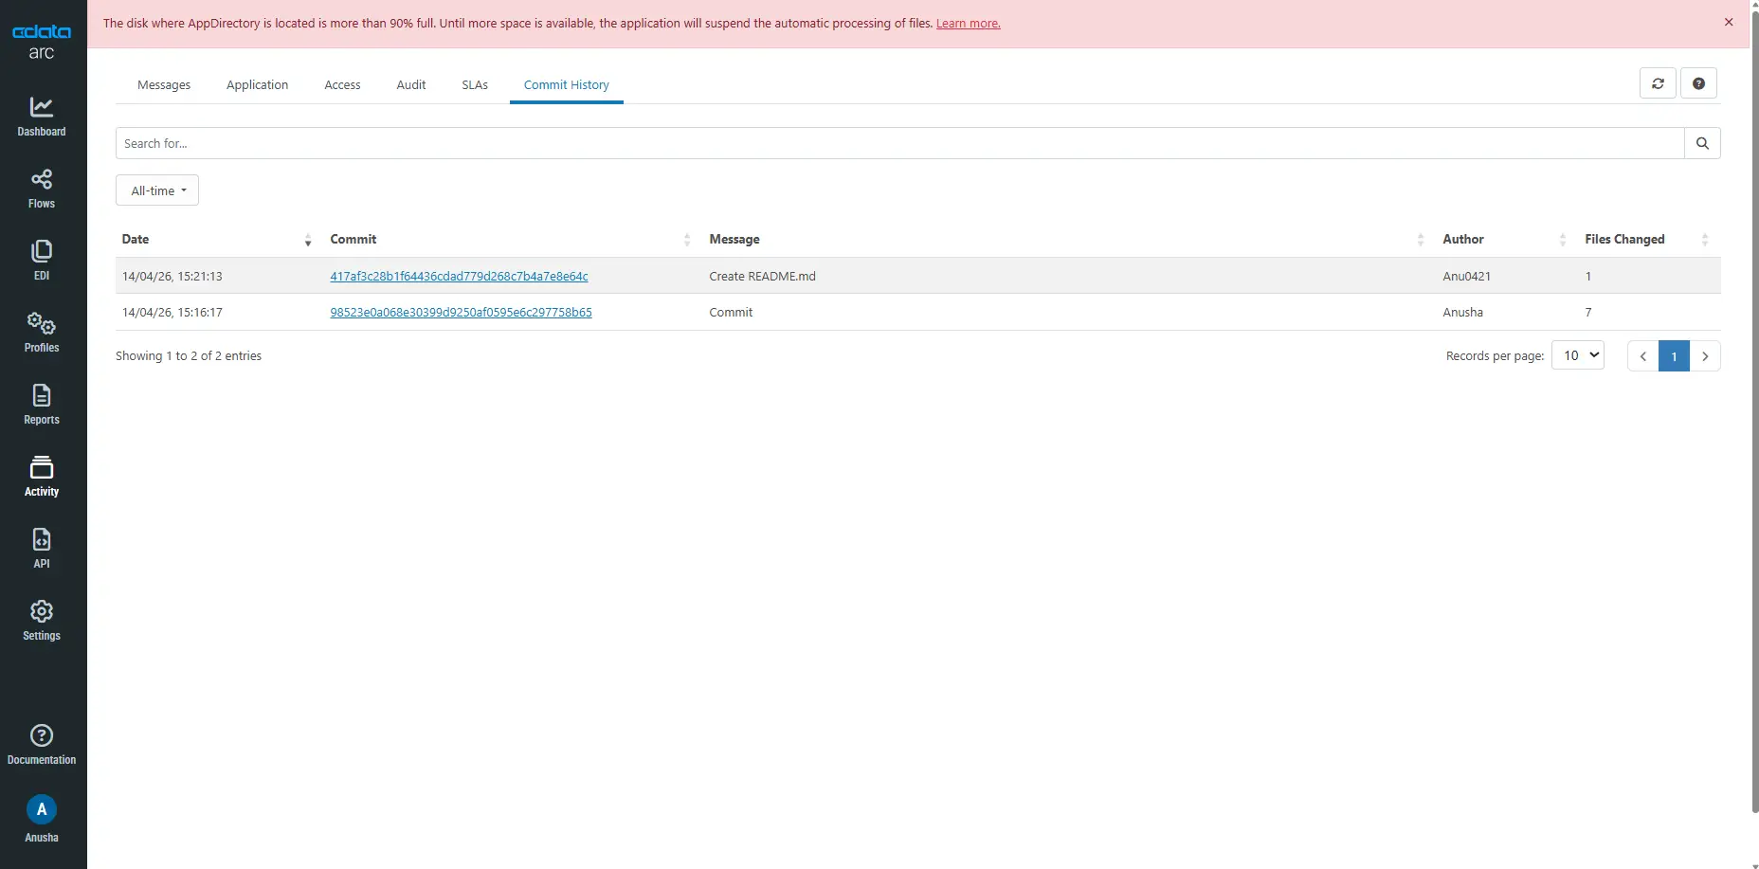
Task: Click the help question mark button
Action: pyautogui.click(x=1698, y=83)
